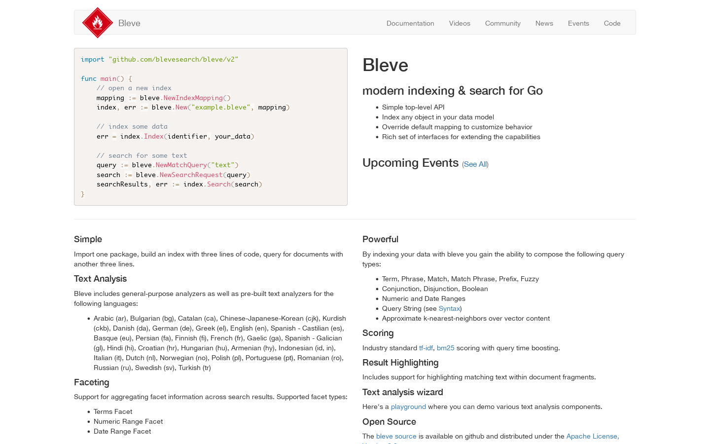Click the Open Source heading

(x=390, y=422)
